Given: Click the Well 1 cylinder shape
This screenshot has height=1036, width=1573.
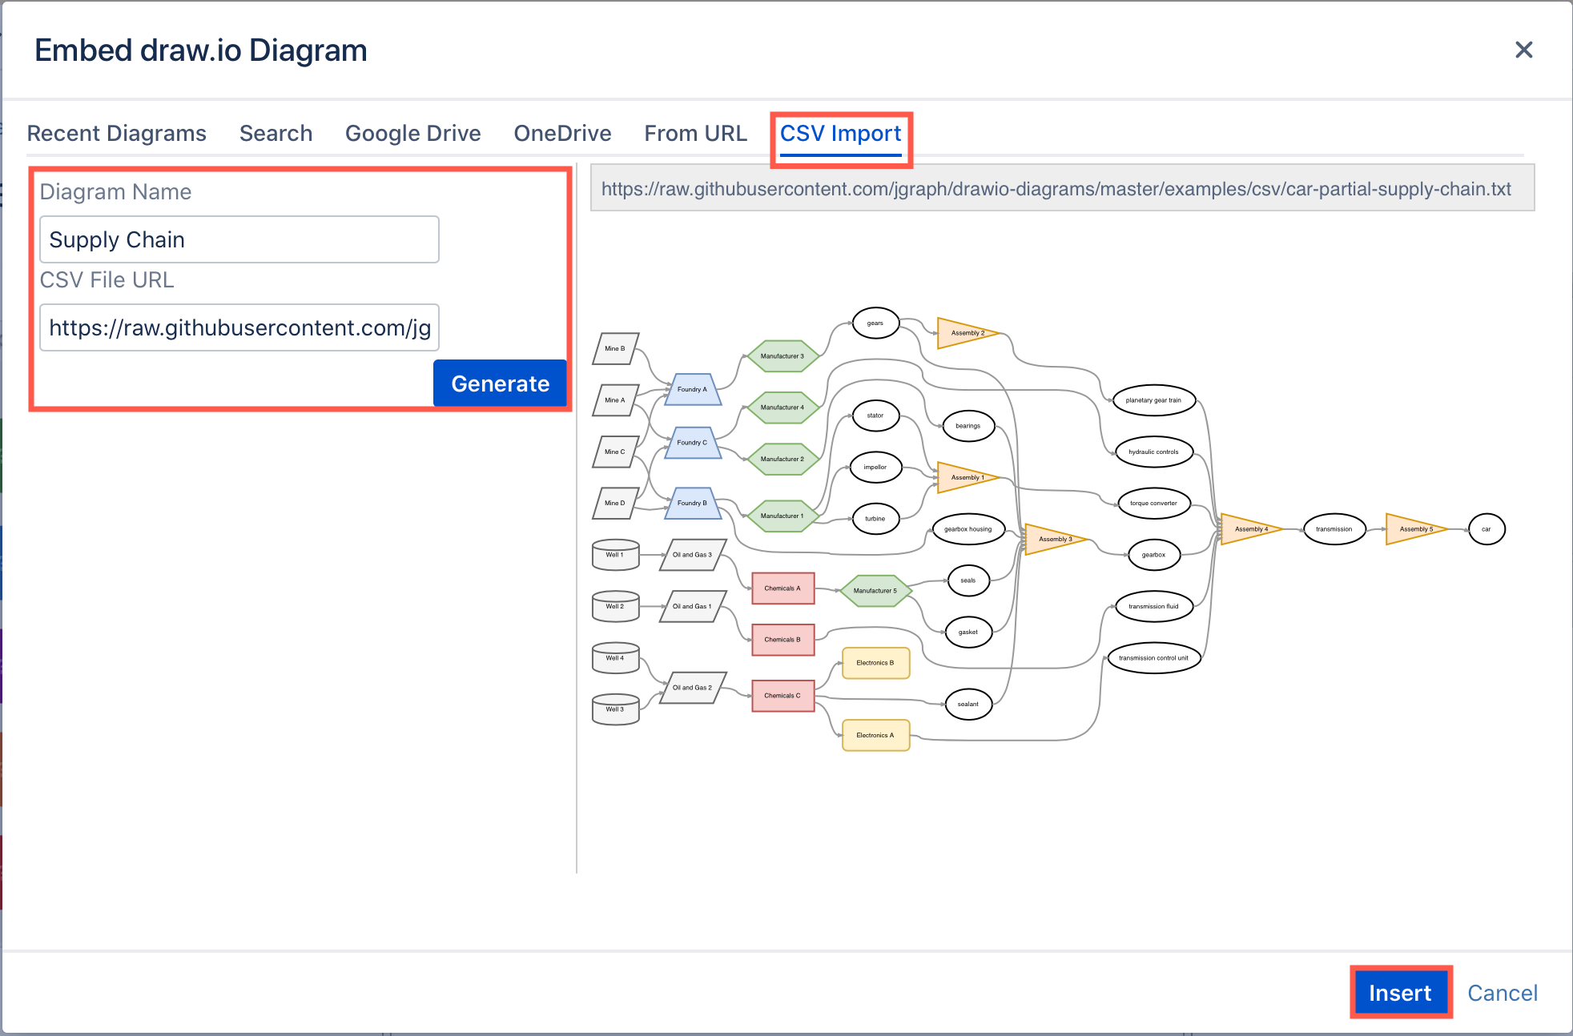Looking at the screenshot, I should pyautogui.click(x=614, y=555).
